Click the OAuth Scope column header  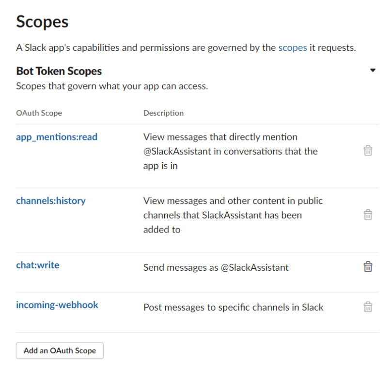point(39,113)
